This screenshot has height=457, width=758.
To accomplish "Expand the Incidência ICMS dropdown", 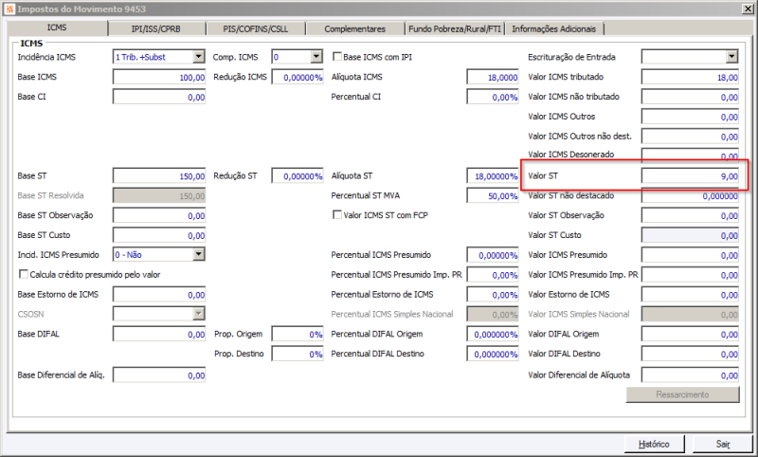I will pyautogui.click(x=199, y=57).
